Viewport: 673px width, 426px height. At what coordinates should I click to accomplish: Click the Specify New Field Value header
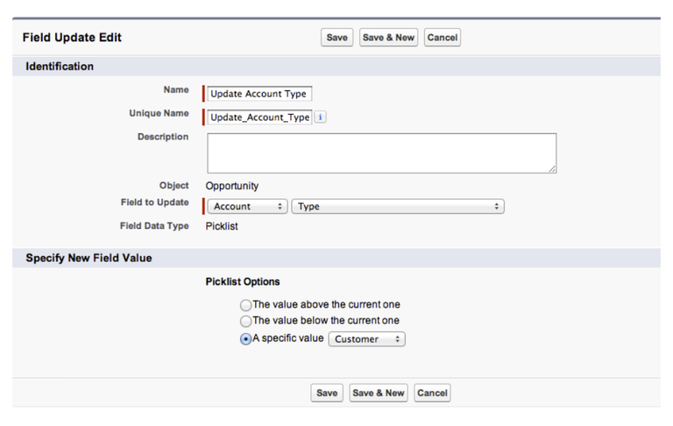[x=89, y=258]
